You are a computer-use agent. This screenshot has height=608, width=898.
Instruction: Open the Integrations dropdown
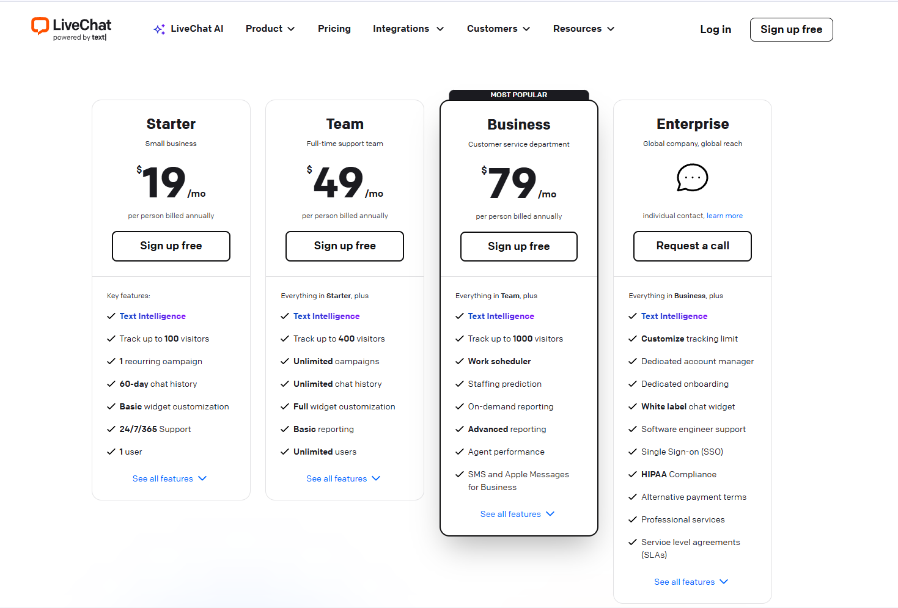(x=408, y=28)
